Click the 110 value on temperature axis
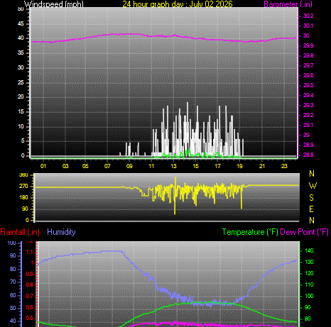 point(309,284)
